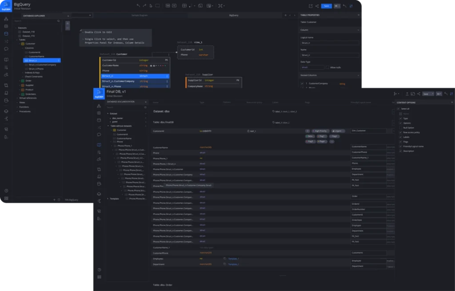Click the Logical name input field

[330, 43]
